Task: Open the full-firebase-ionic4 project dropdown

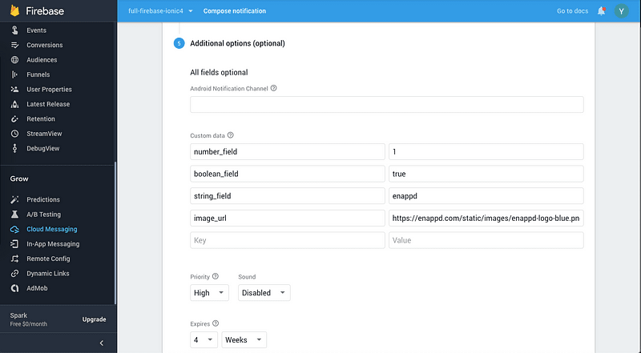Action: 161,11
